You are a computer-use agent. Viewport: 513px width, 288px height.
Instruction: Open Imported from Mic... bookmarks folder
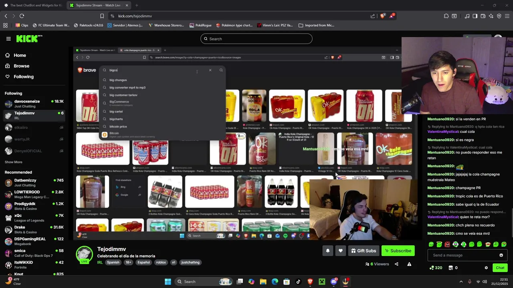(316, 25)
